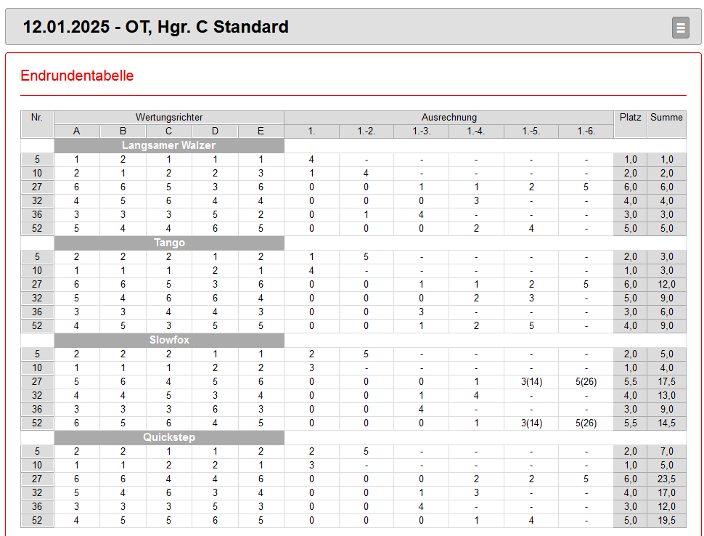Viewport: 704px width, 536px height.
Task: Click the 19,5 Summe cell in Quickstep
Action: tap(666, 521)
